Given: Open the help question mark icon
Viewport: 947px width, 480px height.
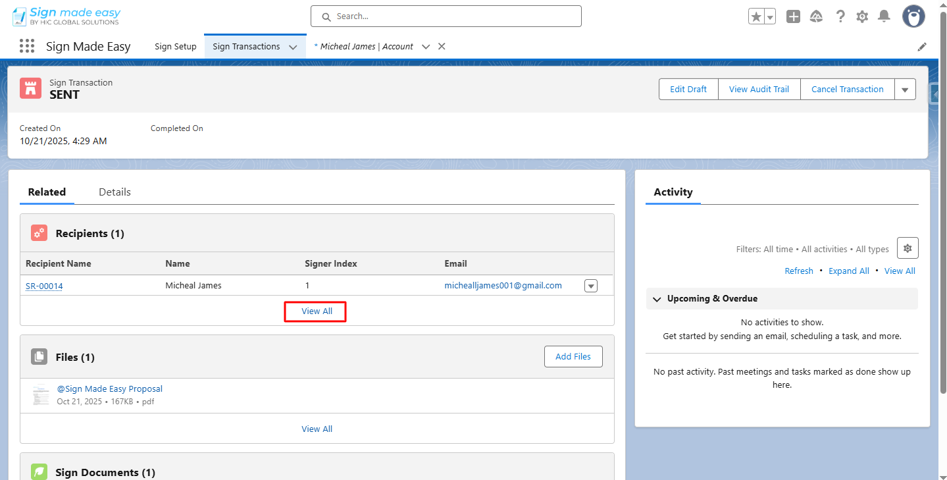Looking at the screenshot, I should (840, 16).
